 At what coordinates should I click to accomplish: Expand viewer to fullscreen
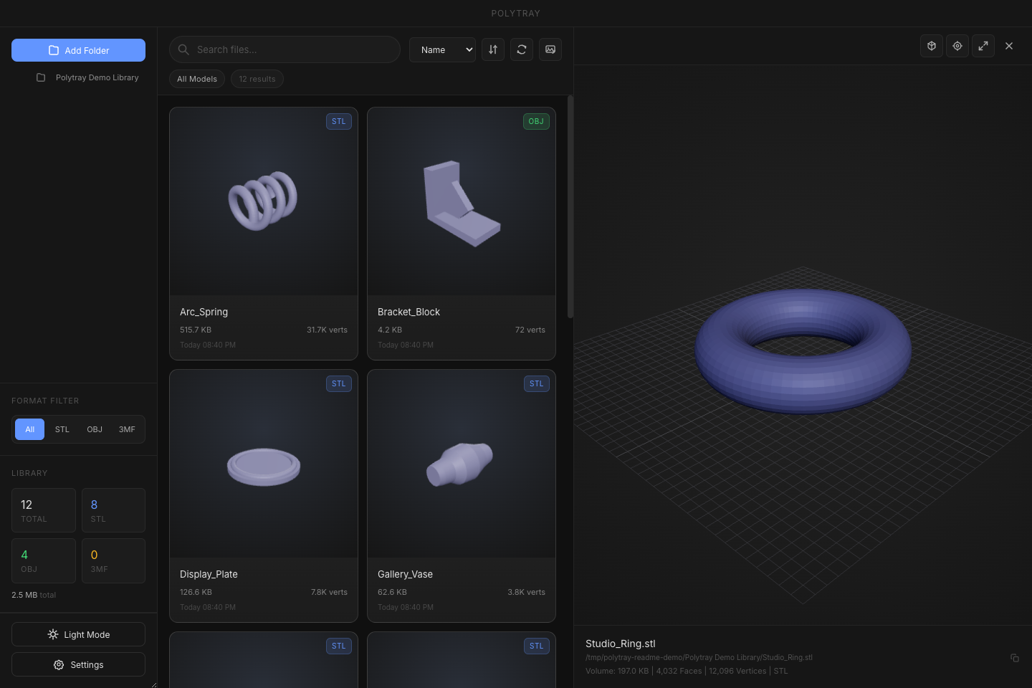pos(983,46)
